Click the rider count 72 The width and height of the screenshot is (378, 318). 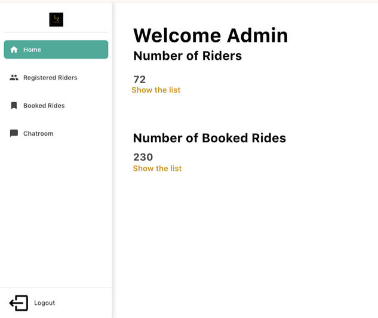pyautogui.click(x=140, y=79)
